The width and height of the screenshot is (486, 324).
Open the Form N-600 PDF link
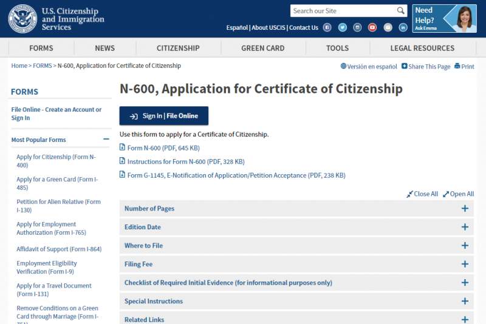[x=163, y=148]
